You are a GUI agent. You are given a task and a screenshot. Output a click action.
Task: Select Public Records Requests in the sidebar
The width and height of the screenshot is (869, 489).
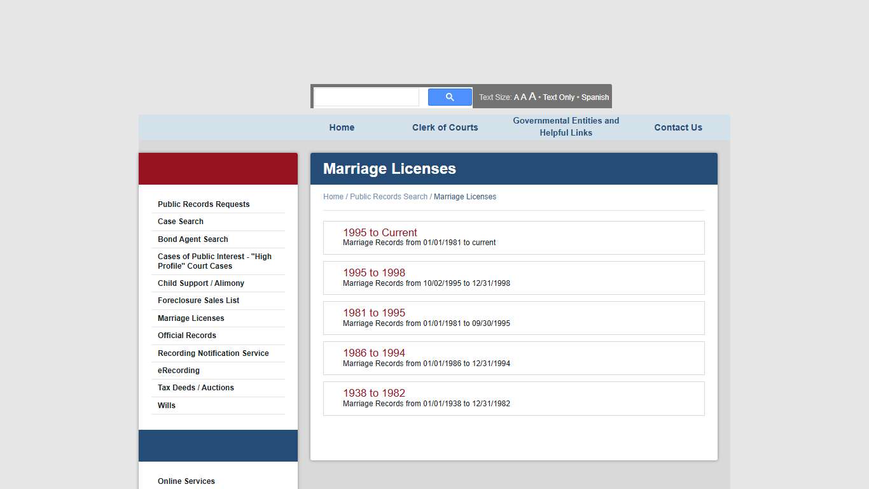tap(204, 204)
